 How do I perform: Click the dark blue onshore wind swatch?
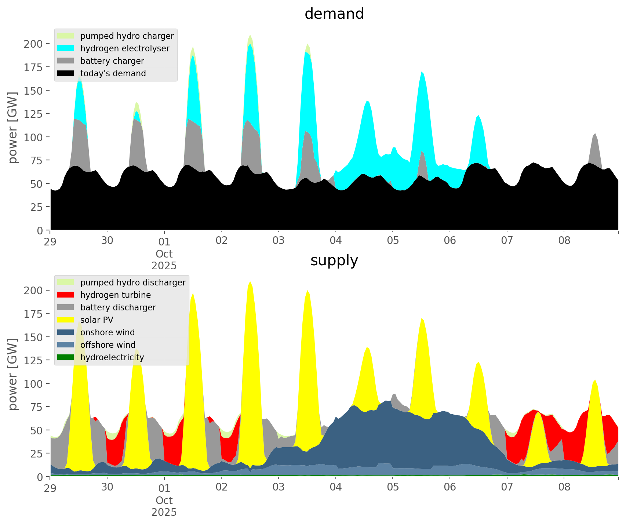[x=66, y=332]
